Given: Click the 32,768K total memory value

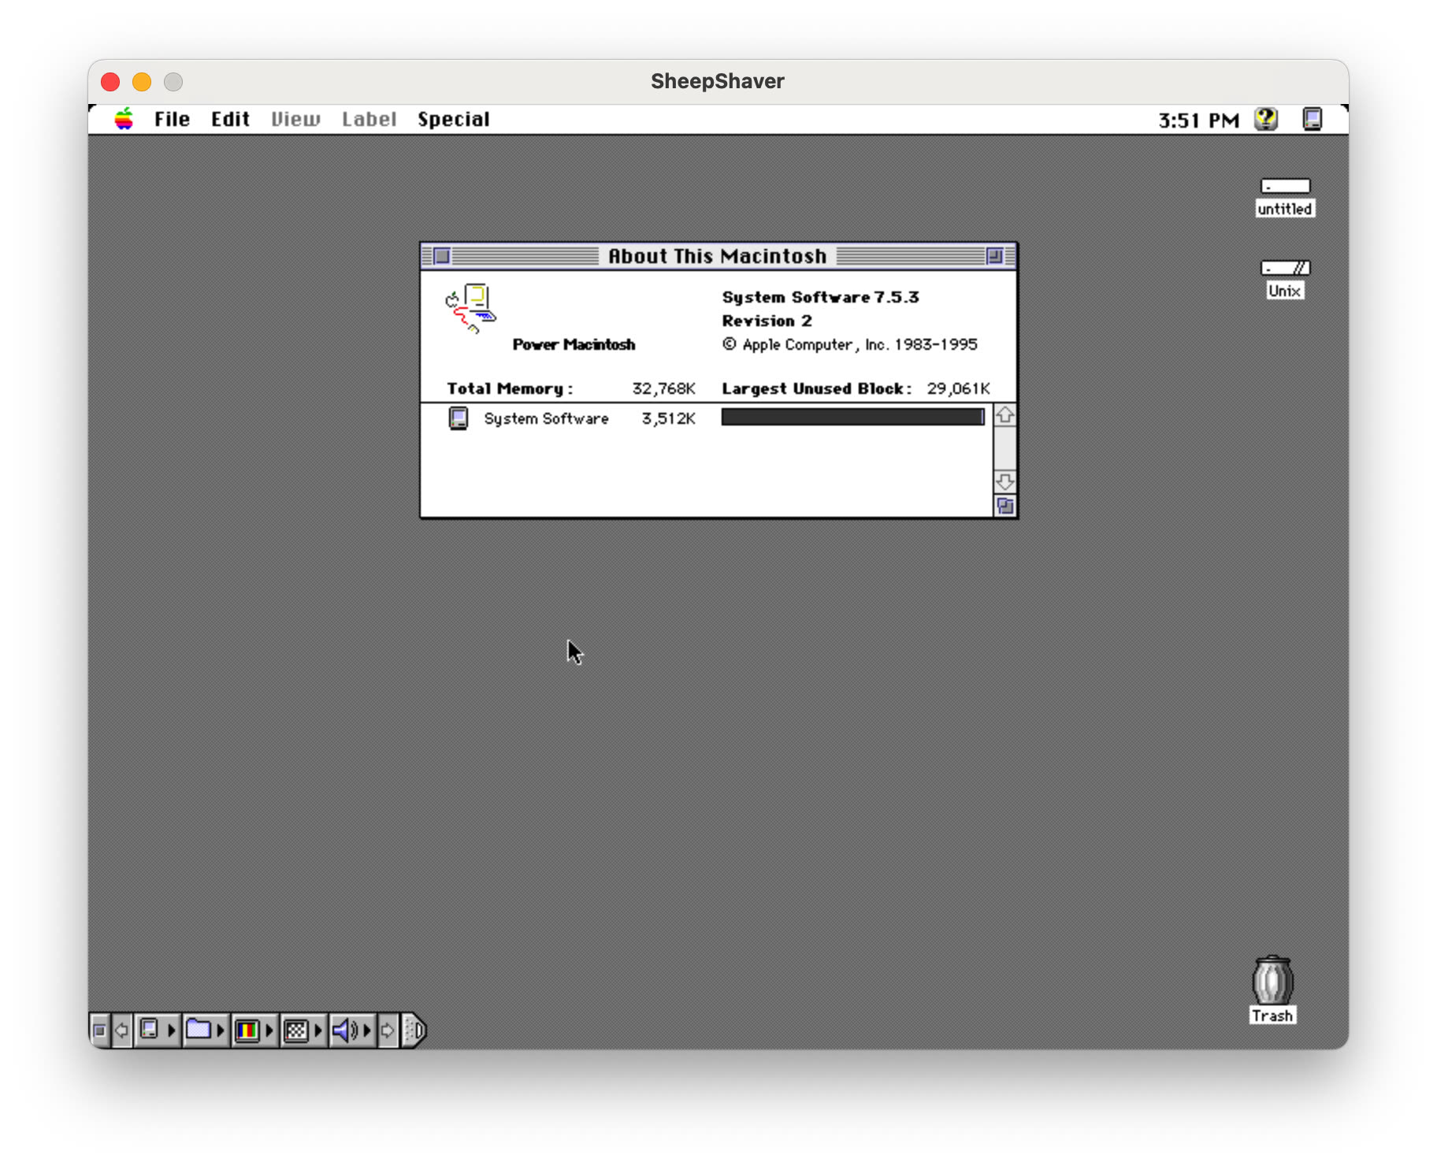Looking at the screenshot, I should pyautogui.click(x=663, y=388).
